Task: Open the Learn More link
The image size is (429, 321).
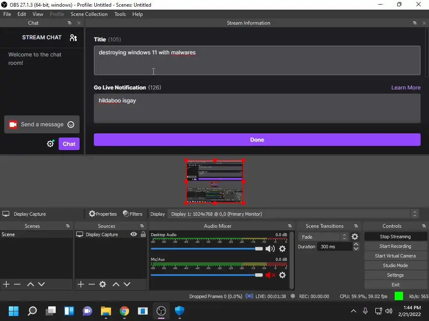Action: 406,88
